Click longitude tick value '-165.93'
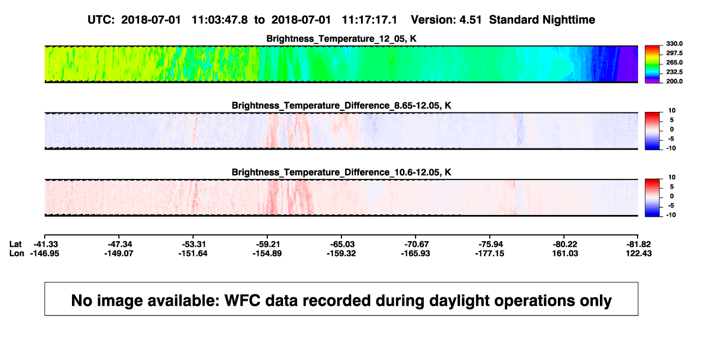709x364 pixels. (x=416, y=253)
